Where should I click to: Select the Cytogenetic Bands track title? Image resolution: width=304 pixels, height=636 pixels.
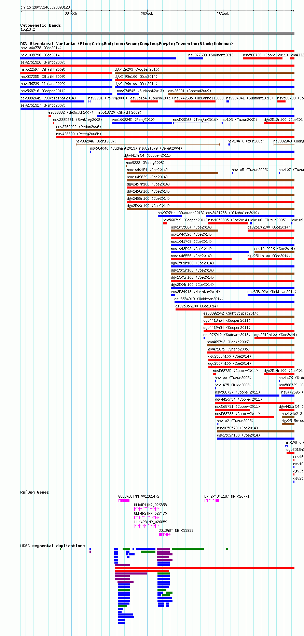tap(41, 25)
